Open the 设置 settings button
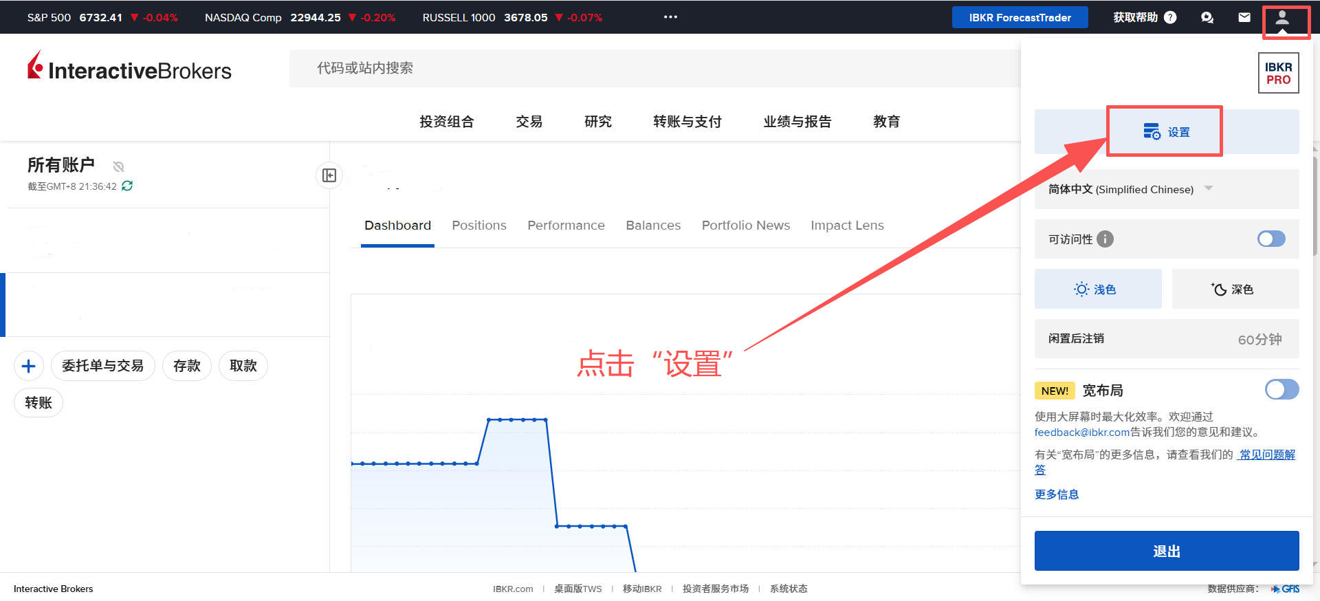Screen dimensions: 1320x601 click(x=1166, y=132)
